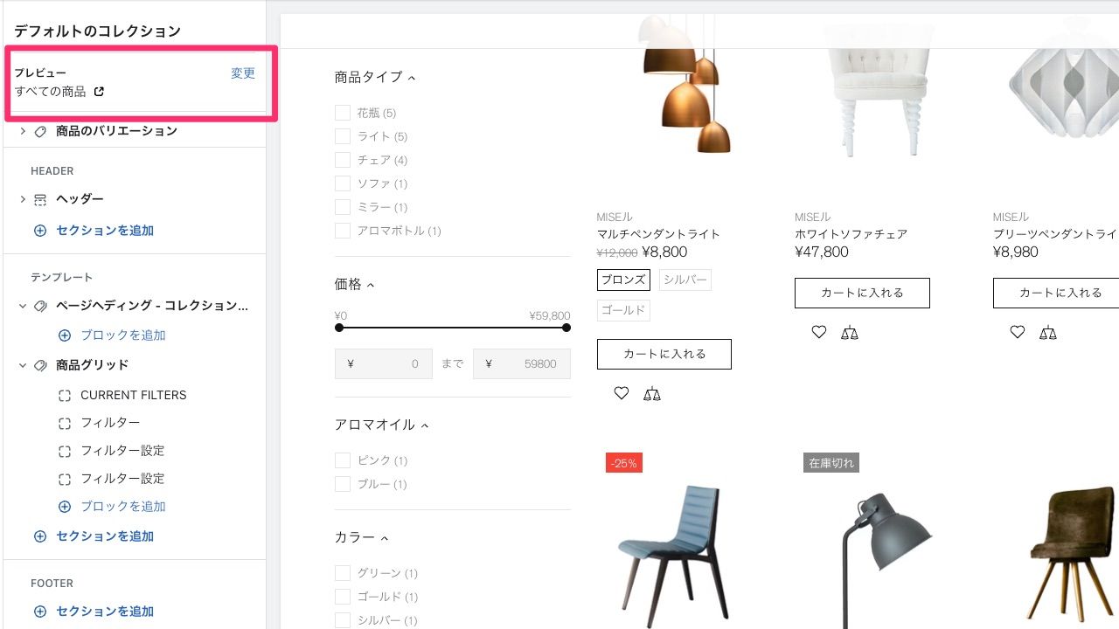Choose the ゴールド variant swatch
The image size is (1119, 629).
(x=623, y=310)
